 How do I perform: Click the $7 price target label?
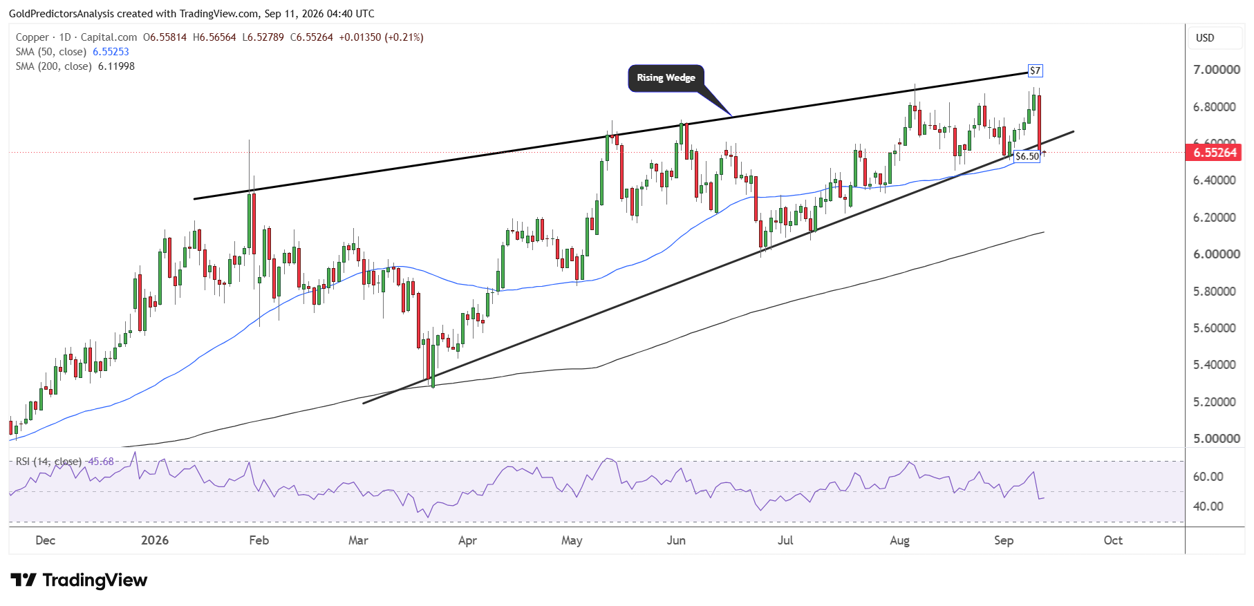pos(1035,70)
